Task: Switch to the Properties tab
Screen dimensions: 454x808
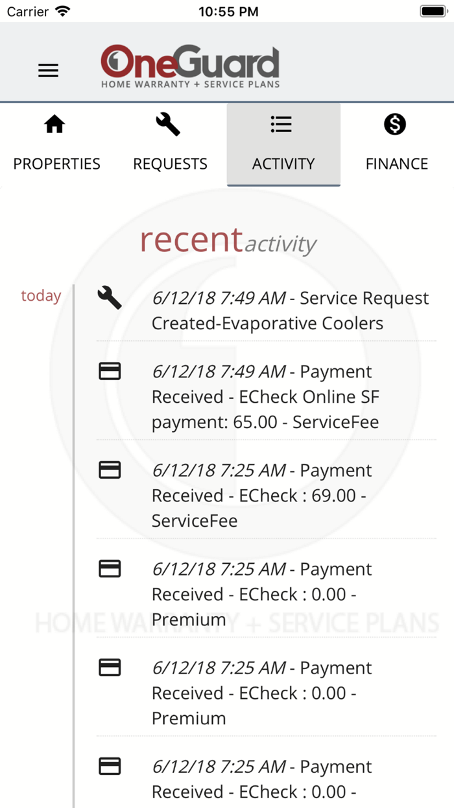Action: pyautogui.click(x=57, y=164)
